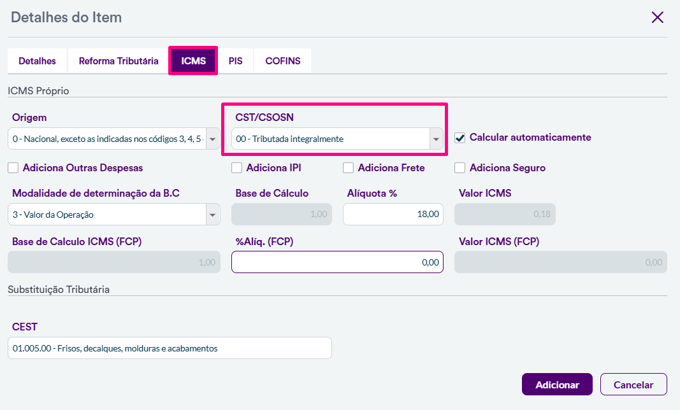Click the Cancelar button

633,385
